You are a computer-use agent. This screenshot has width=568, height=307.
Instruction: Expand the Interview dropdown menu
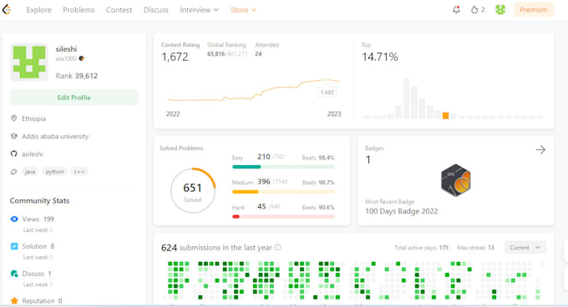pos(199,10)
